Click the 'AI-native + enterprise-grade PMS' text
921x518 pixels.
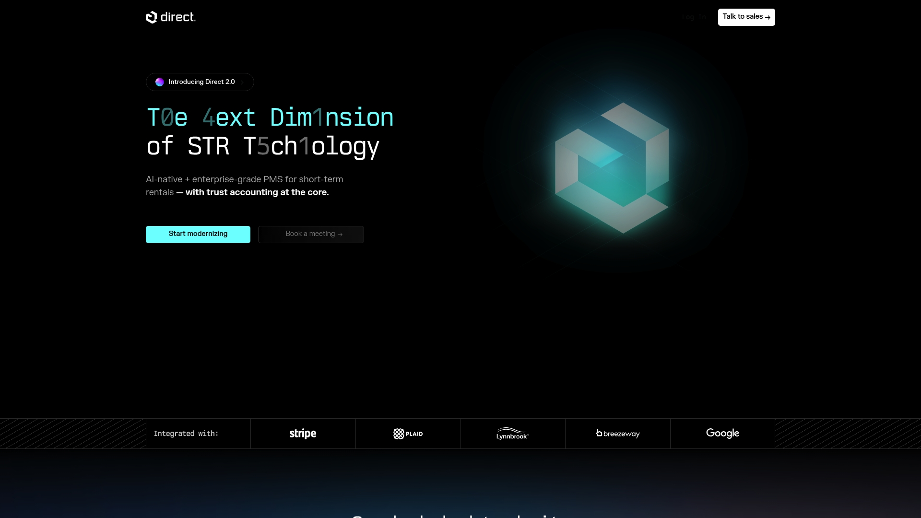click(214, 179)
